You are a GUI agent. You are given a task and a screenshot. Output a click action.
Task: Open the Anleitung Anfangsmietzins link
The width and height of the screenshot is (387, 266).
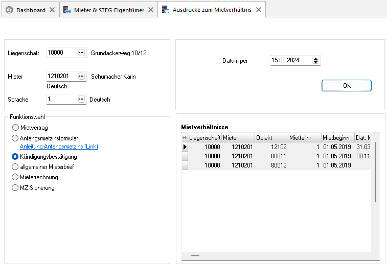coord(59,147)
